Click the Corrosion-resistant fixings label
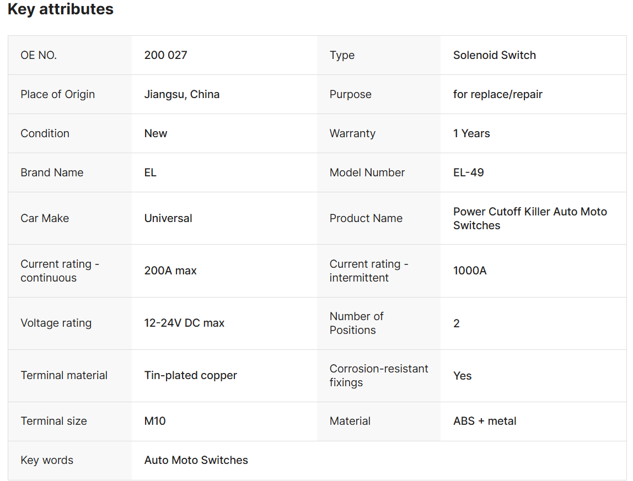 pos(378,375)
